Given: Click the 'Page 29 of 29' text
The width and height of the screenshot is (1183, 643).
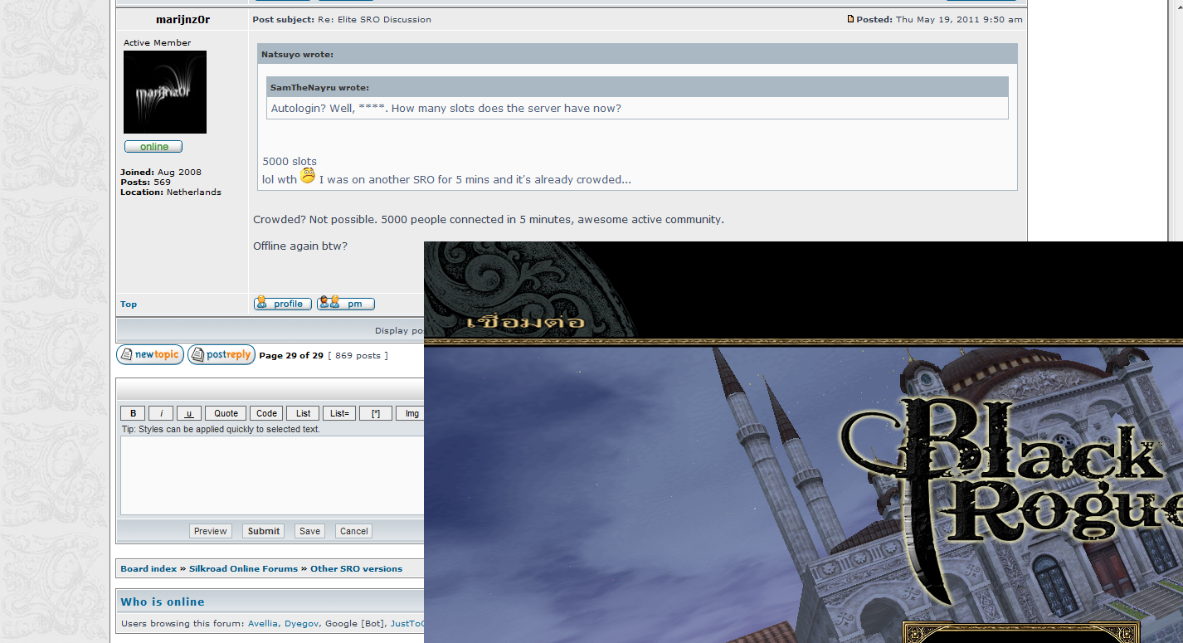Looking at the screenshot, I should (291, 355).
